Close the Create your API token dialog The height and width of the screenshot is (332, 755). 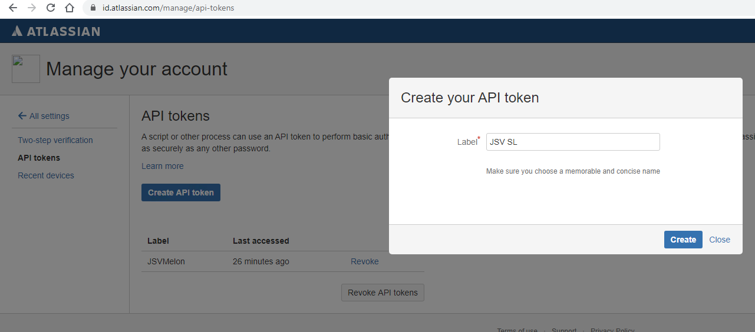point(720,240)
